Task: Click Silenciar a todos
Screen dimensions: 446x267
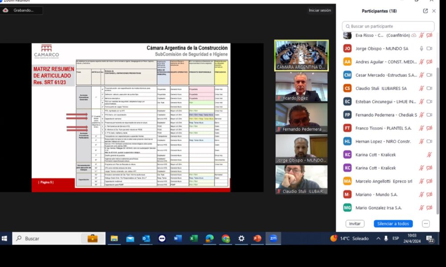Action: pyautogui.click(x=393, y=223)
